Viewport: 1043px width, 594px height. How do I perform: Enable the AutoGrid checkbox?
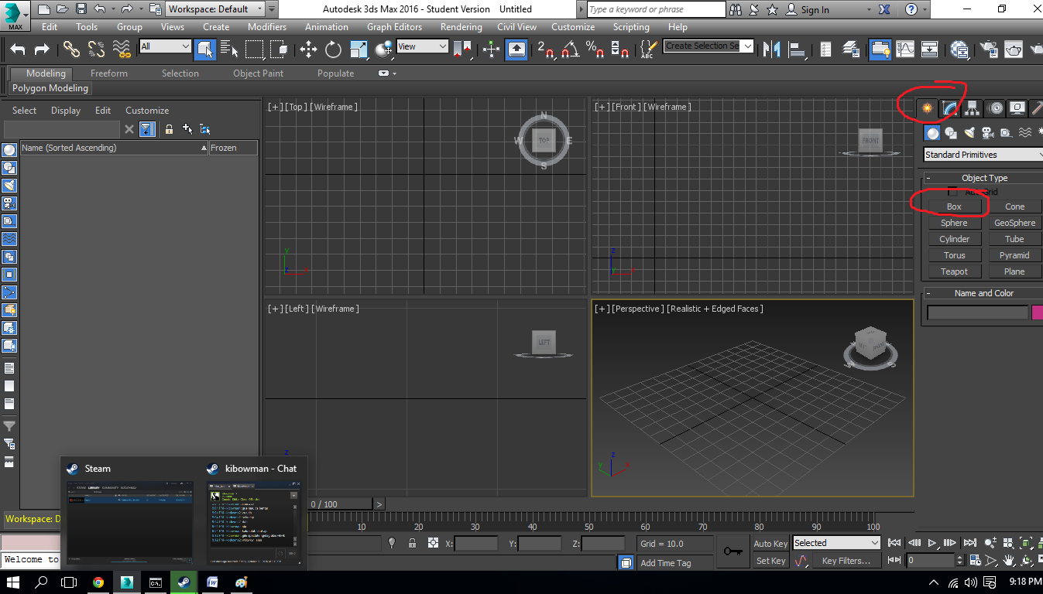954,192
